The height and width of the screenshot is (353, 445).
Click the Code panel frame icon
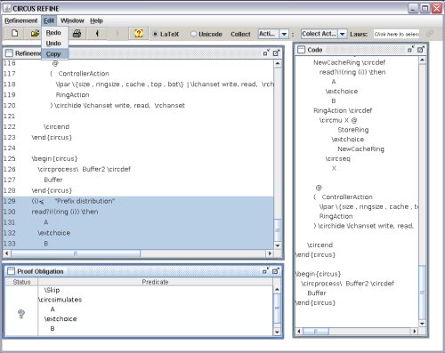click(x=302, y=50)
